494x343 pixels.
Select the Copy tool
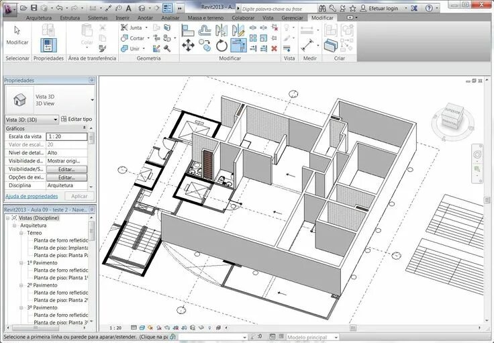[x=205, y=46]
